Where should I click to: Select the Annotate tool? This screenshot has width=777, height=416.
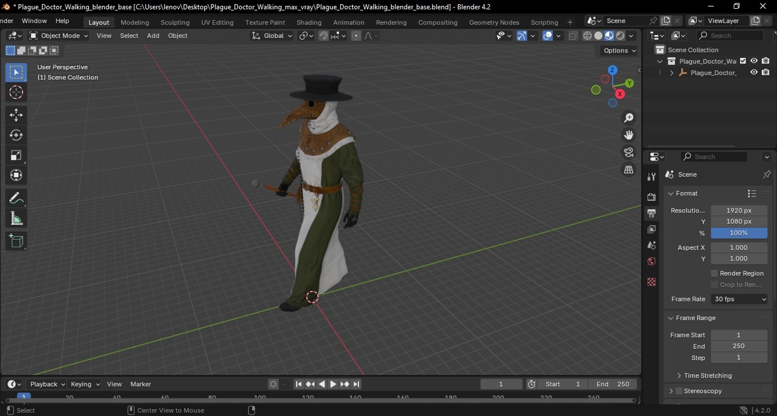point(16,198)
